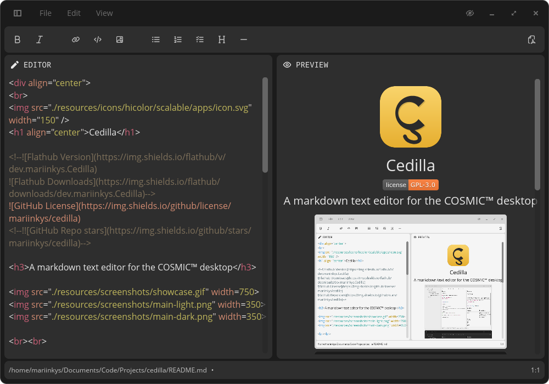Click the editor line with main-dark.png
549x384 pixels.
(x=137, y=317)
